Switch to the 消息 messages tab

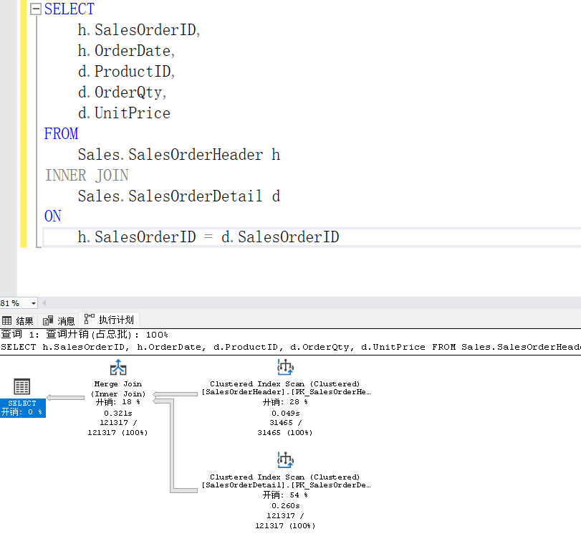coord(59,320)
